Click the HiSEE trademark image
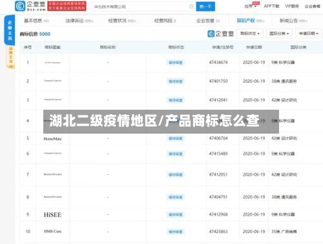The height and width of the screenshot is (244, 323). point(52,215)
